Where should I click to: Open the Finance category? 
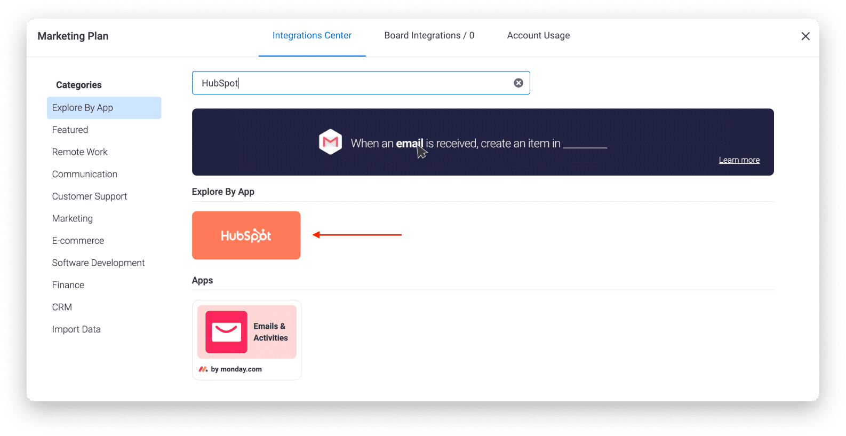pyautogui.click(x=68, y=285)
